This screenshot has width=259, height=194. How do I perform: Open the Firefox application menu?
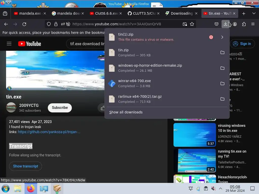253,24
